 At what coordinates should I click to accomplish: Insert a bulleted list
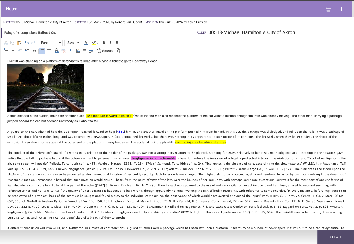coord(12,51)
